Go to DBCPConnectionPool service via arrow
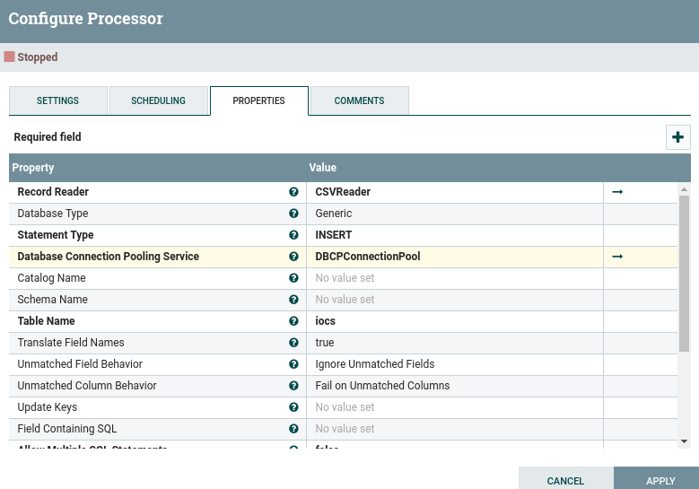The image size is (699, 489). pyautogui.click(x=617, y=257)
